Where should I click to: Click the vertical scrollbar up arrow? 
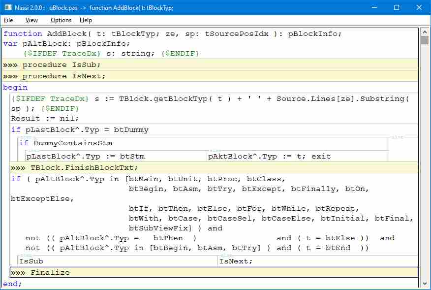[425, 32]
